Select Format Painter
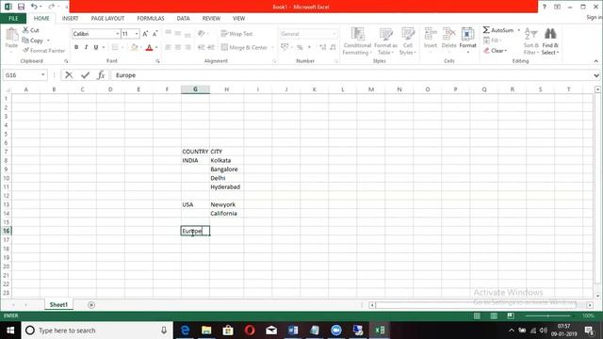The image size is (603, 339). click(x=44, y=50)
